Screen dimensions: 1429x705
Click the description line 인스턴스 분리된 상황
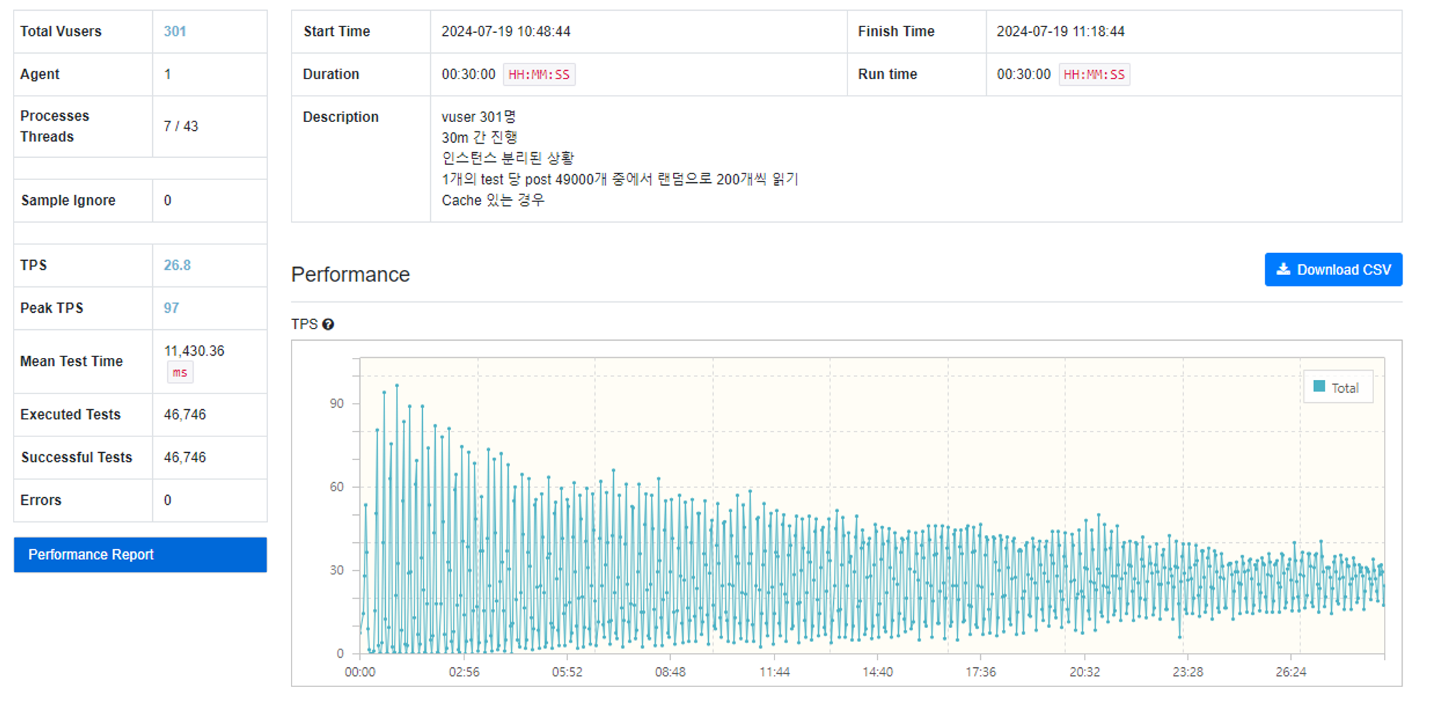(508, 158)
